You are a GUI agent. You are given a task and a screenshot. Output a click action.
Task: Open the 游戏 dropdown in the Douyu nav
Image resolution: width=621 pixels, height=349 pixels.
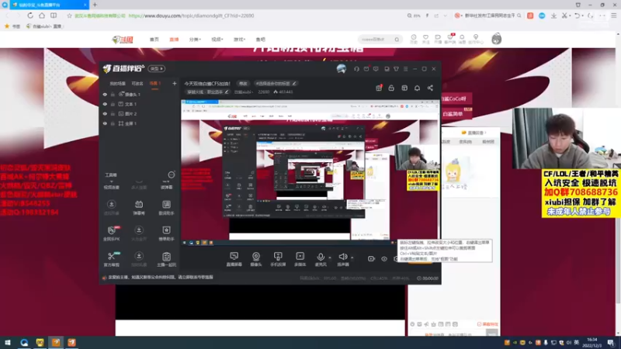coord(239,40)
